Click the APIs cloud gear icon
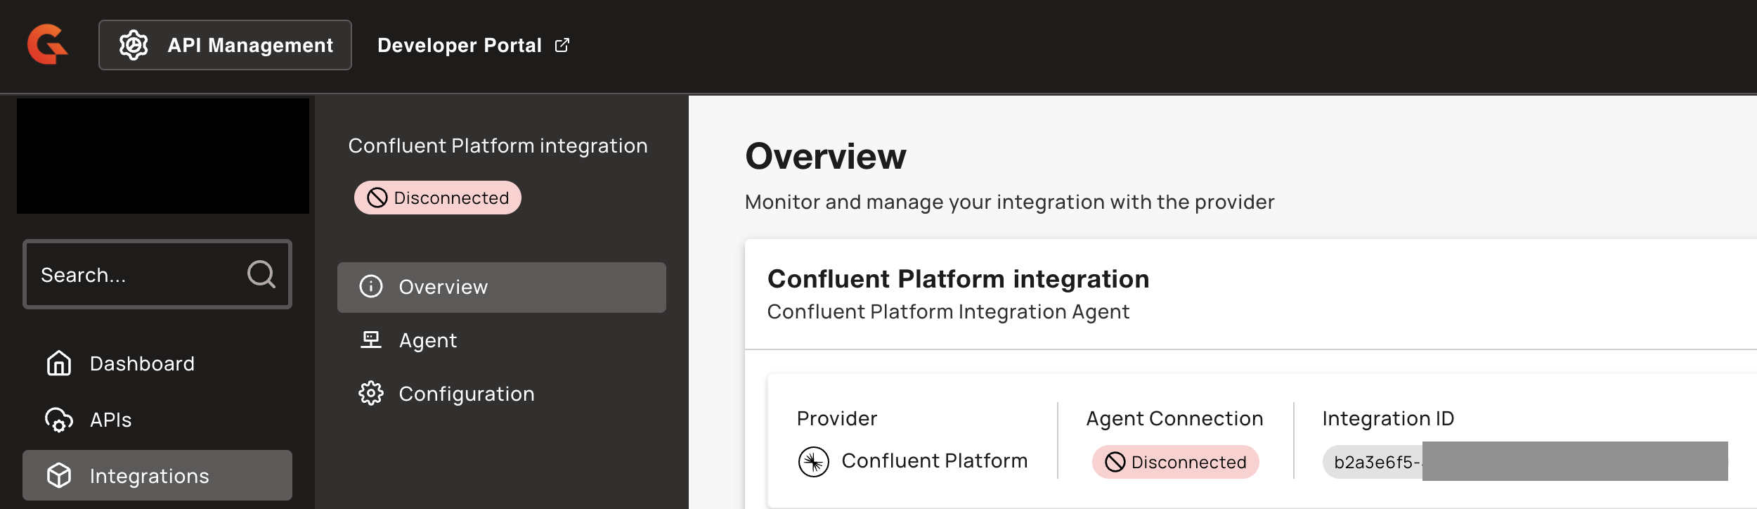The height and width of the screenshot is (509, 1757). point(59,420)
